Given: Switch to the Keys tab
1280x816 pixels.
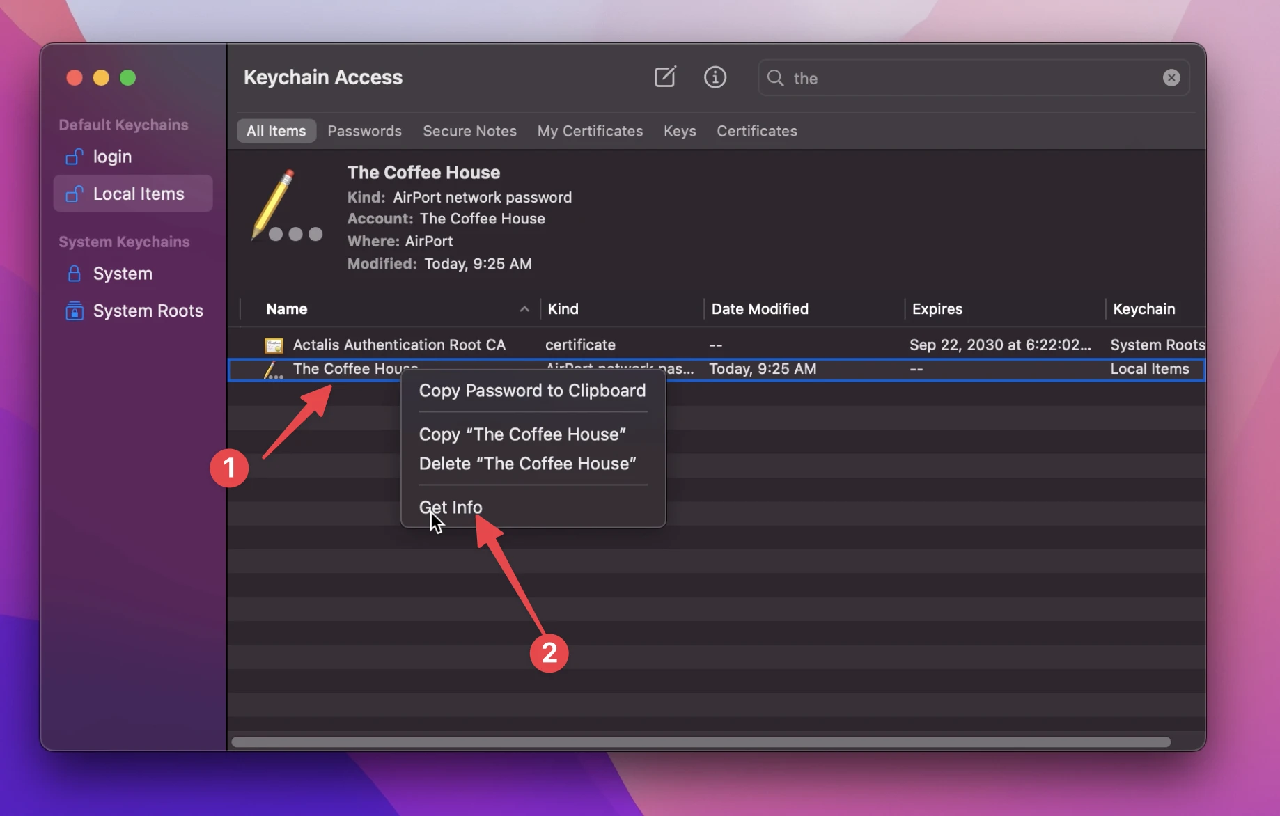Looking at the screenshot, I should click(679, 131).
